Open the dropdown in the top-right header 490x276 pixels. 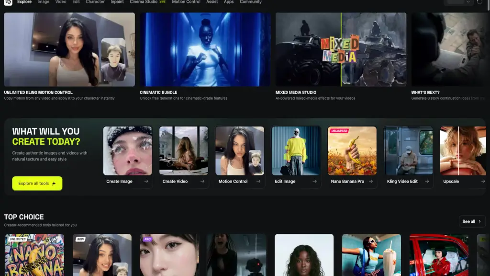(x=458, y=2)
